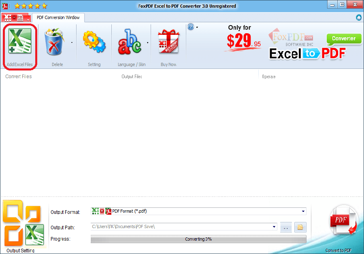Click the browse '...' button for output path
The width and height of the screenshot is (364, 254).
click(285, 227)
